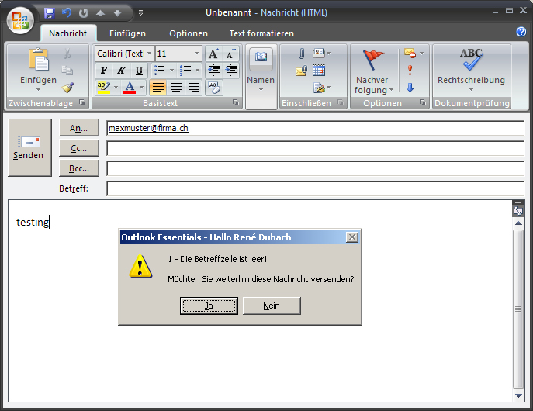Viewport: 533px width, 411px height.
Task: Increase paragraph indent
Action: 231,71
